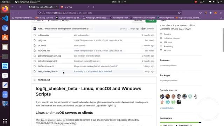Viewport: 224px width, 126px height.
Task: Open the .editorconfig file
Action: click(43, 35)
